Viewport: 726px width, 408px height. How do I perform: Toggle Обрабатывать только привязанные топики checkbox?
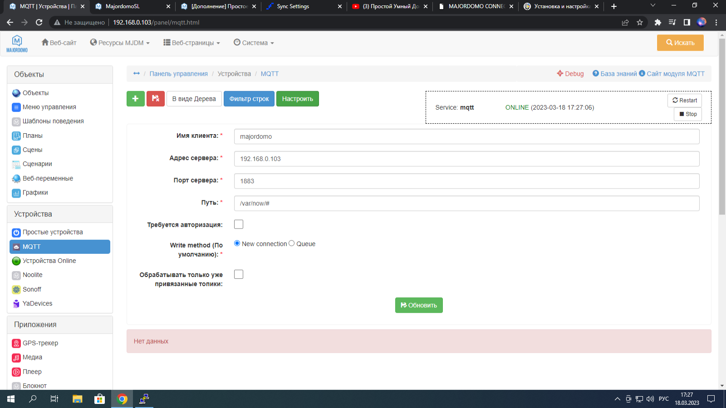(239, 274)
